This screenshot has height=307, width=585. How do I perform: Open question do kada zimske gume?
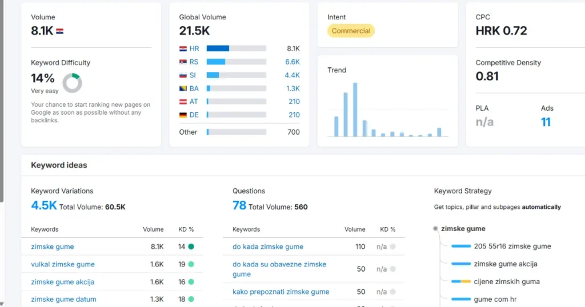[x=268, y=247]
